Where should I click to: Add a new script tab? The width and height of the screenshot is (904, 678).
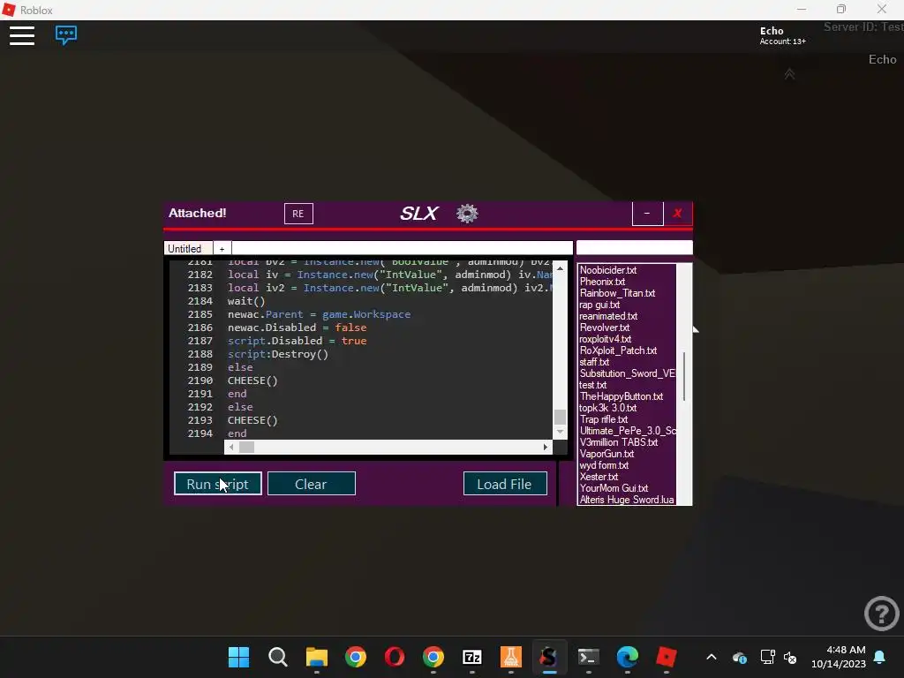pyautogui.click(x=222, y=248)
